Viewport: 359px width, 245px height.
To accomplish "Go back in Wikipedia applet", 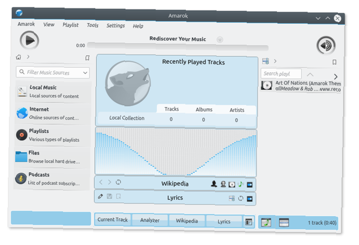I will coord(101,182).
